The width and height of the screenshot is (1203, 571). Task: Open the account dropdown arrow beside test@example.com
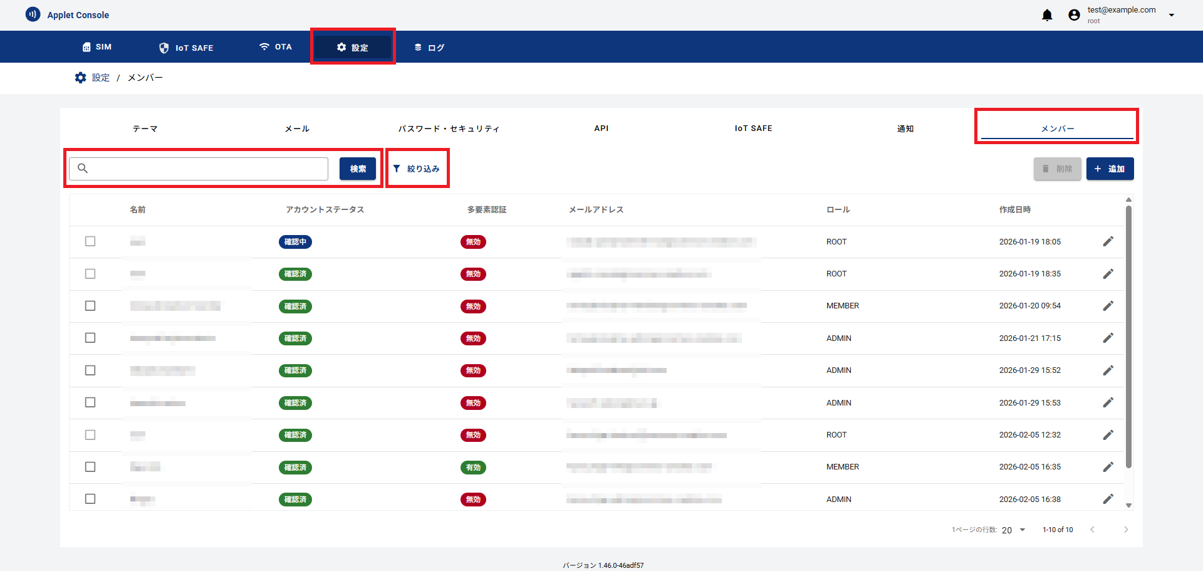pos(1171,15)
